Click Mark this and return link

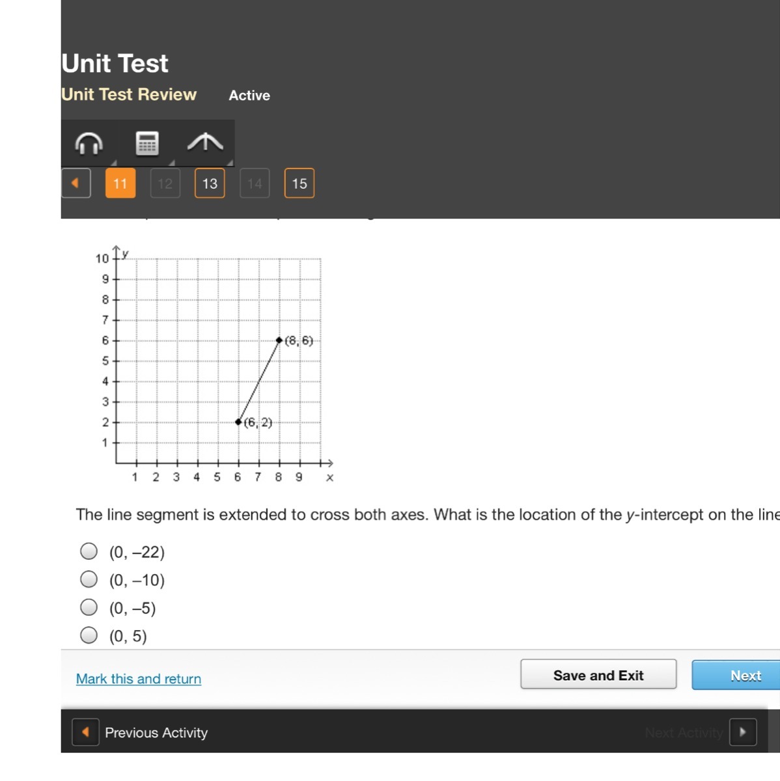(139, 679)
